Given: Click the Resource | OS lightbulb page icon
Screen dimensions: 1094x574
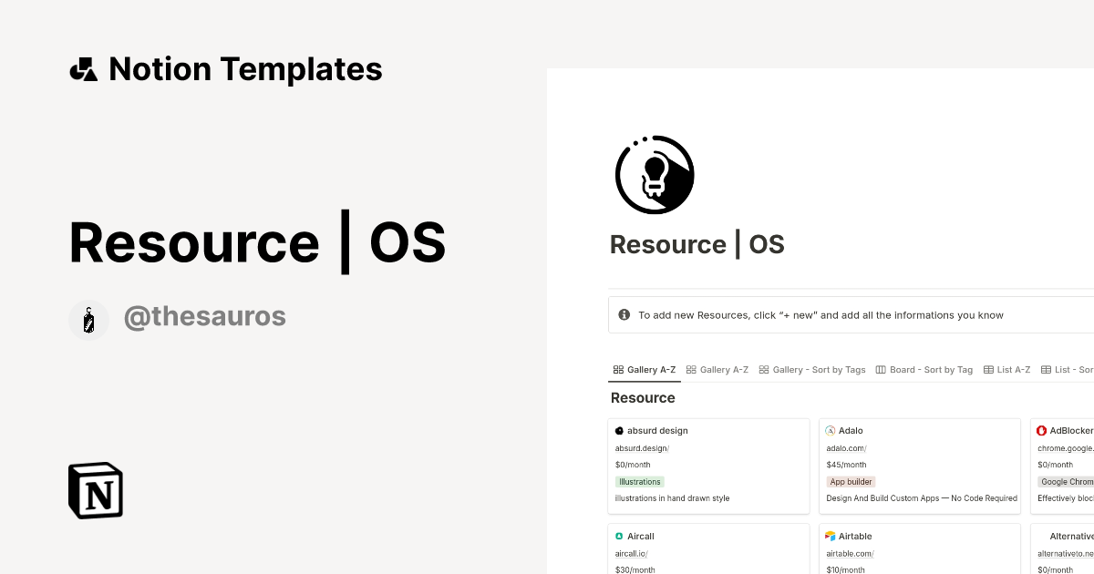Looking at the screenshot, I should [655, 175].
